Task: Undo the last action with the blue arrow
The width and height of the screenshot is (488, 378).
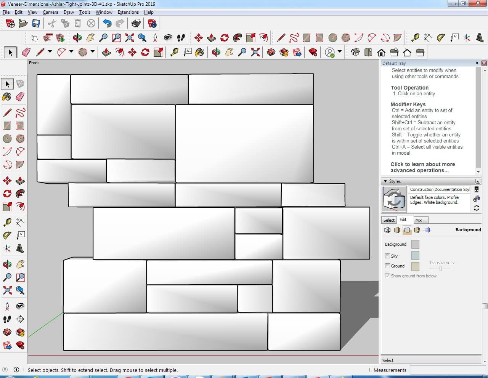Action: [x=107, y=24]
